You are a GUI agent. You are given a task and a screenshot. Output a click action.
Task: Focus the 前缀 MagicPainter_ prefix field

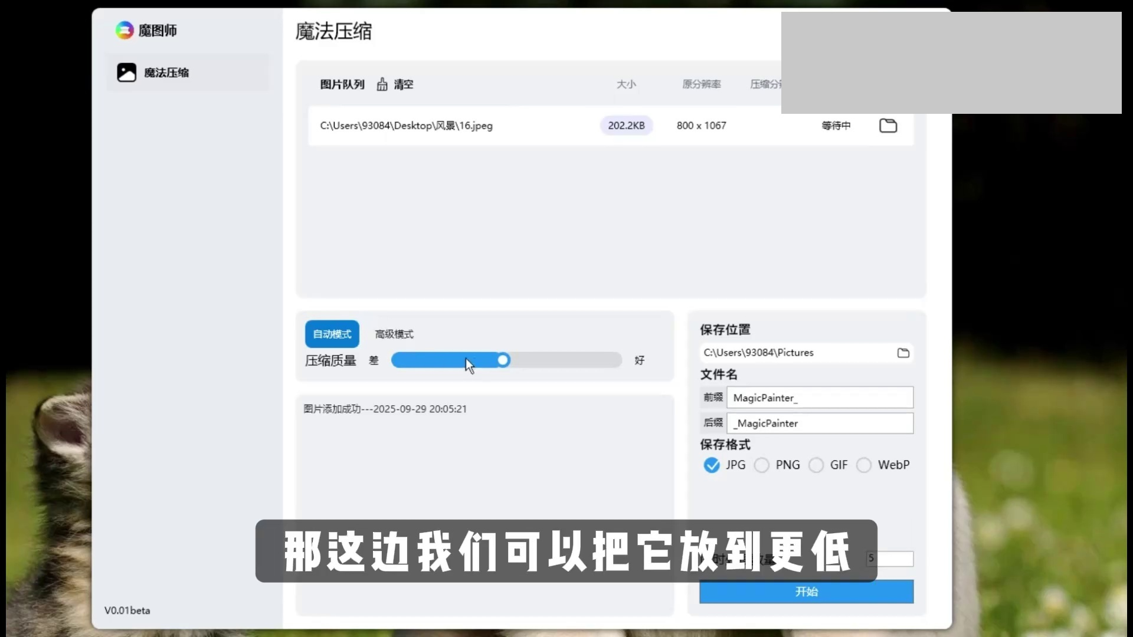(x=820, y=398)
